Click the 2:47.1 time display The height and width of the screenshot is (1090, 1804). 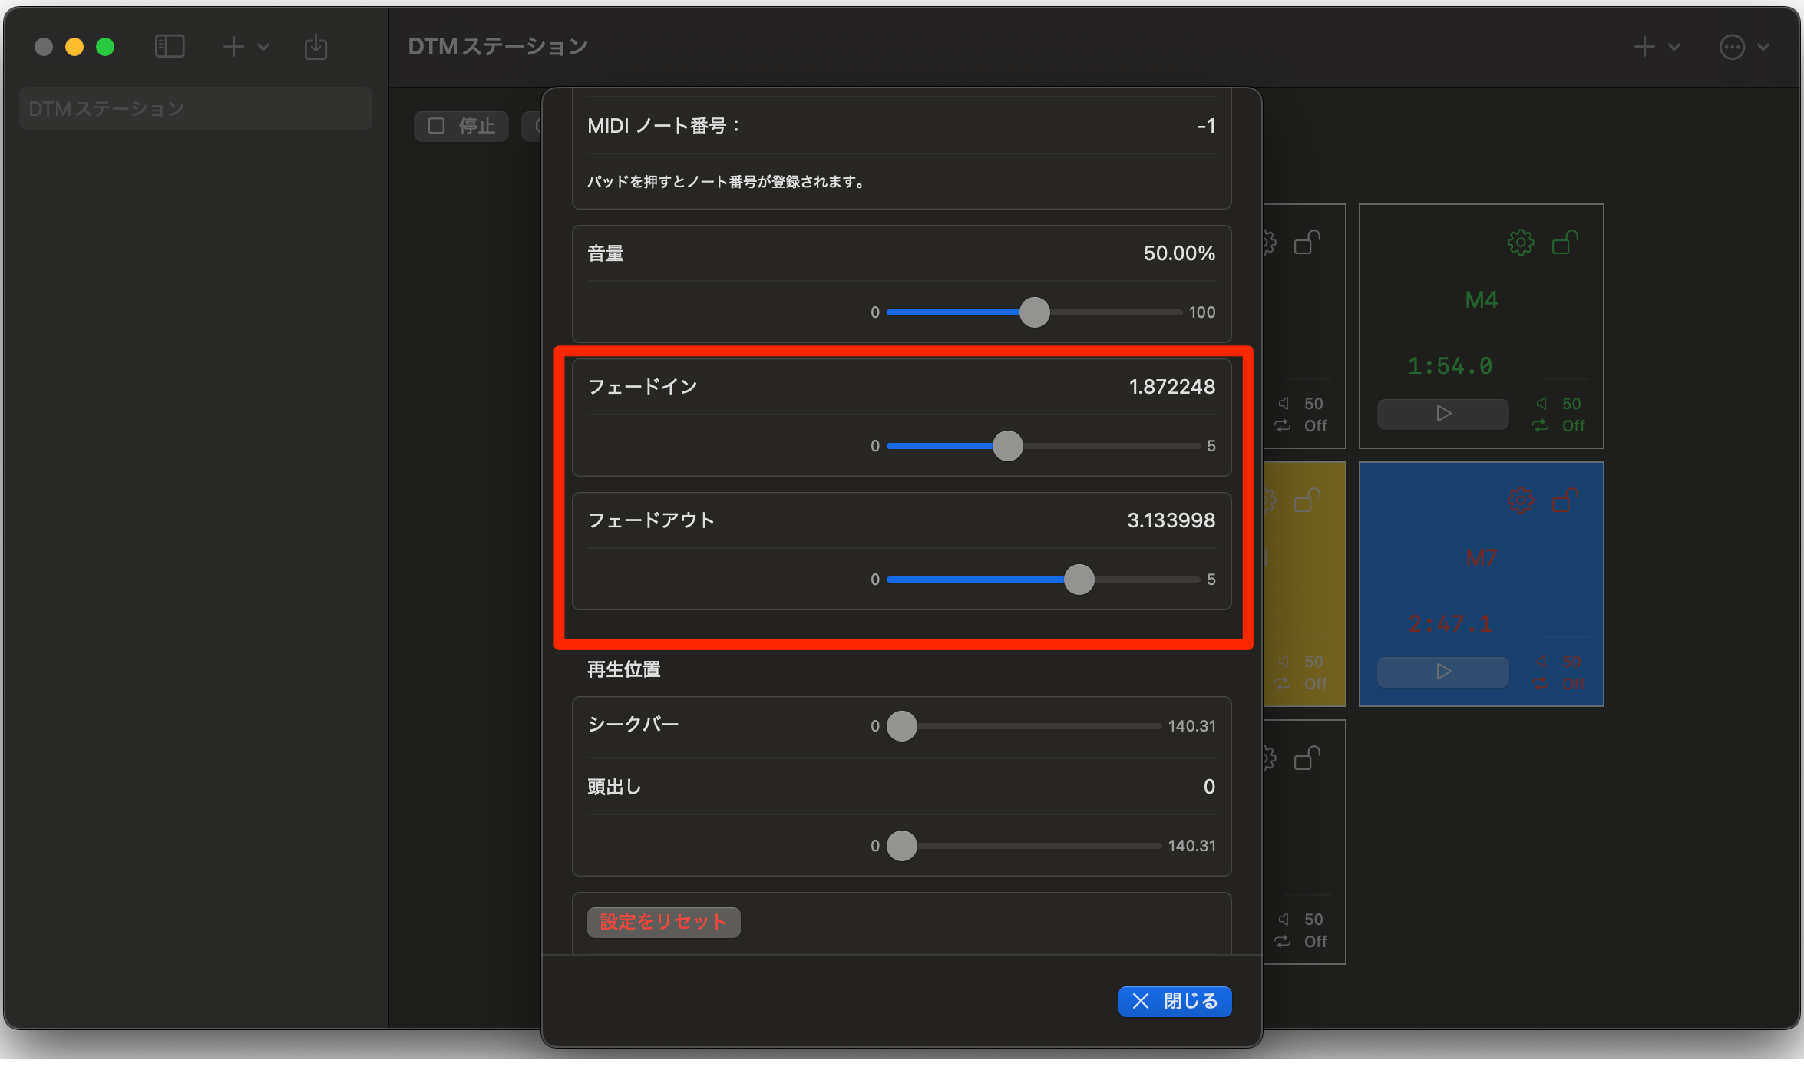[1450, 624]
